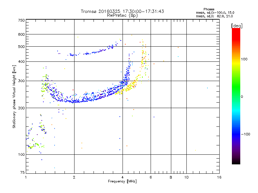Click the black bottom of the colorbar
The image size is (258, 193).
pos(236,162)
